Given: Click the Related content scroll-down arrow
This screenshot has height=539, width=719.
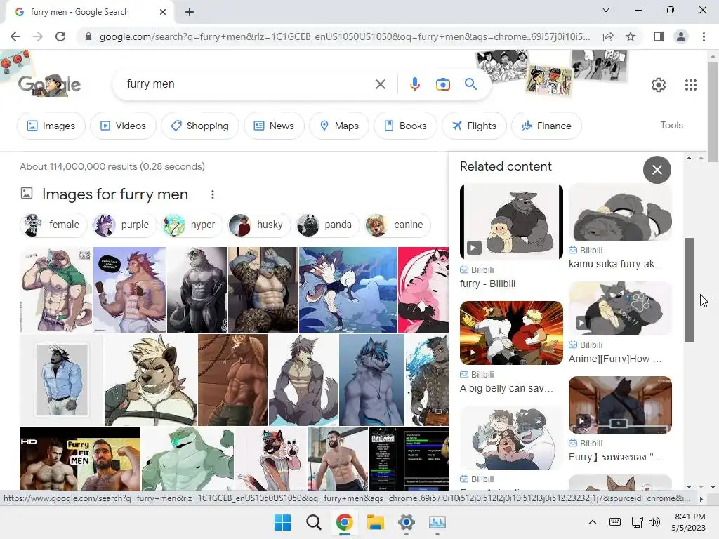Looking at the screenshot, I should 690,487.
